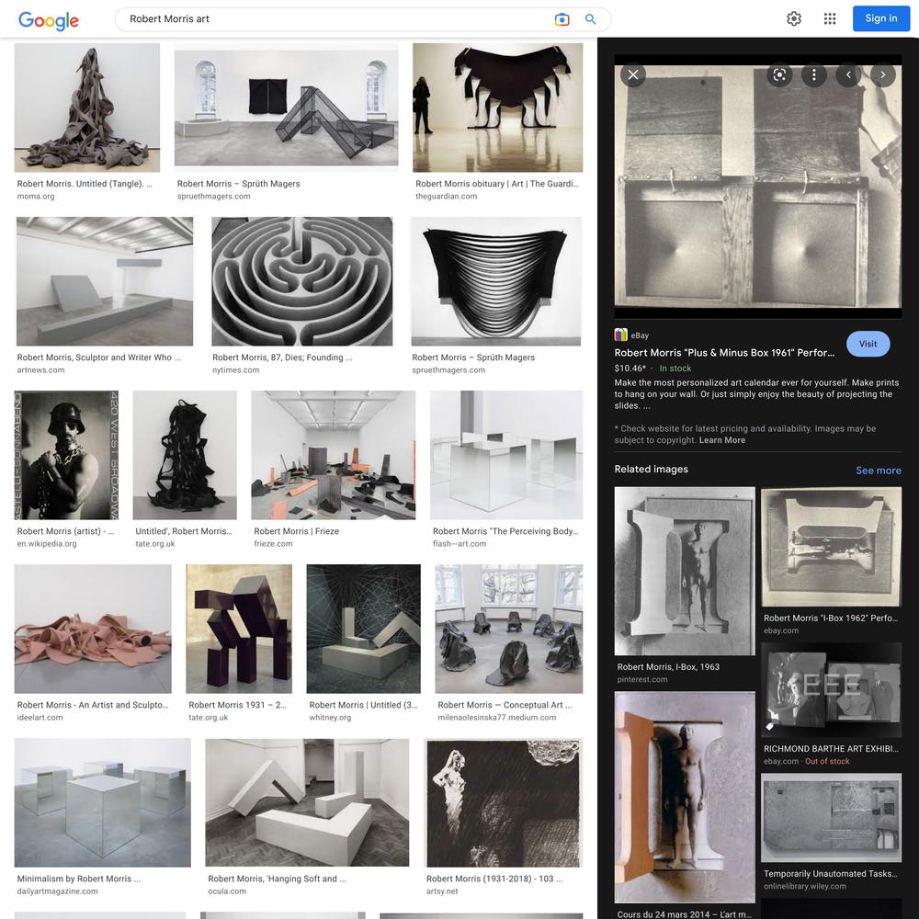Viewport: 919px width, 919px height.
Task: Open the Sprüth Magers felt hanging image
Action: (x=496, y=281)
